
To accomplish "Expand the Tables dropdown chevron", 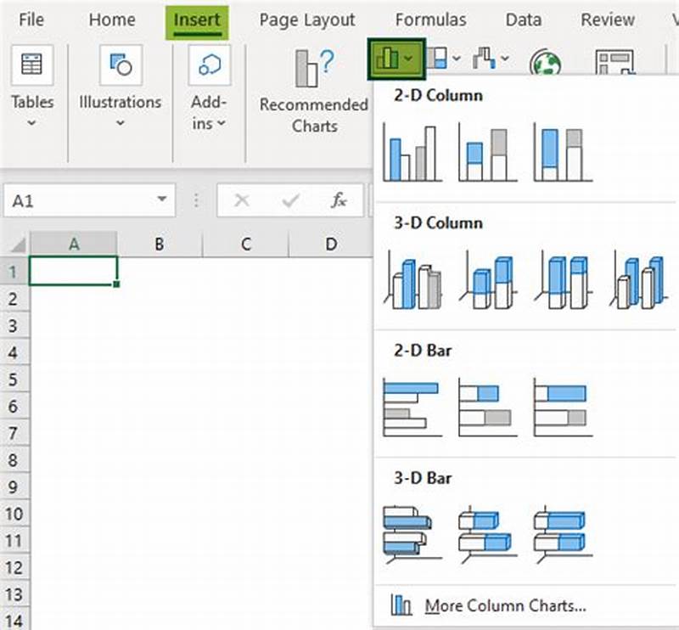I will [x=31, y=121].
